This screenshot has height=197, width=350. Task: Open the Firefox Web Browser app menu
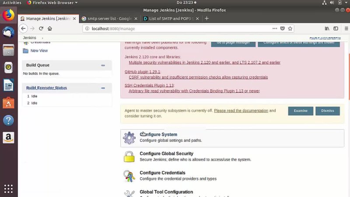[x=52, y=3]
